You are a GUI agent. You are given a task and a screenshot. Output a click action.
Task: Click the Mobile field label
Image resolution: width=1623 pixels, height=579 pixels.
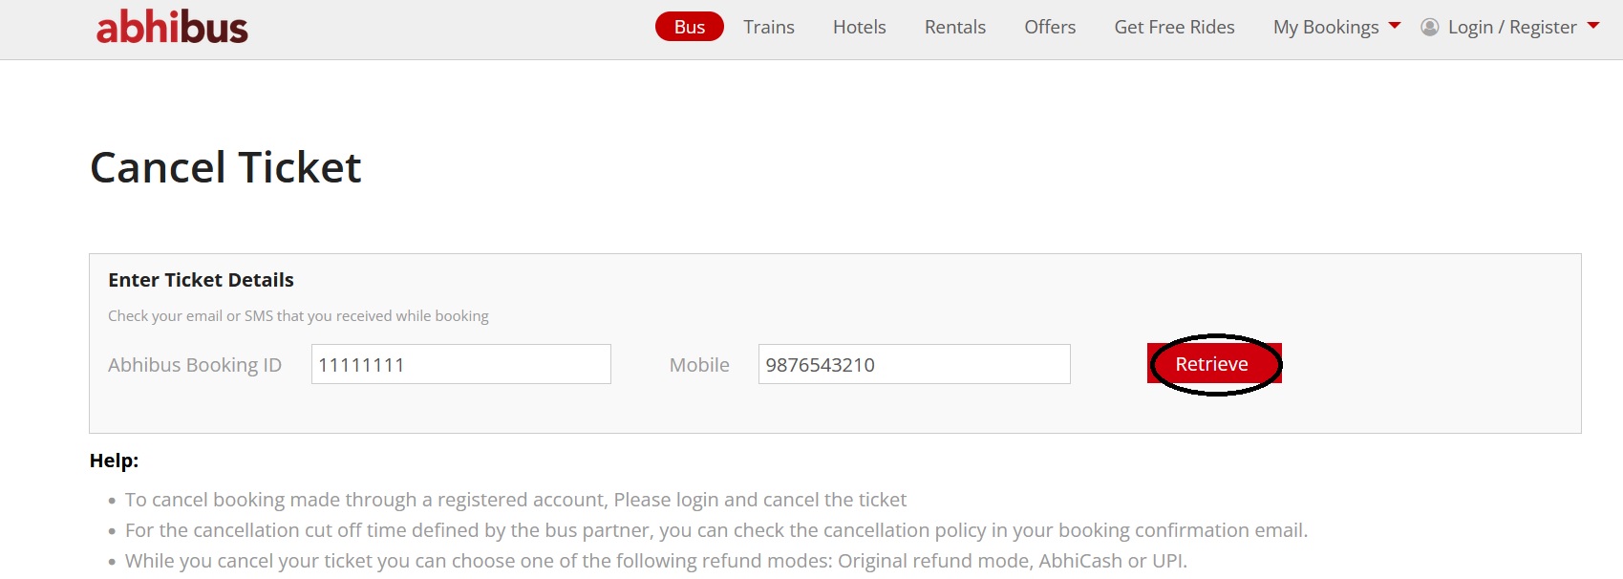[698, 365]
